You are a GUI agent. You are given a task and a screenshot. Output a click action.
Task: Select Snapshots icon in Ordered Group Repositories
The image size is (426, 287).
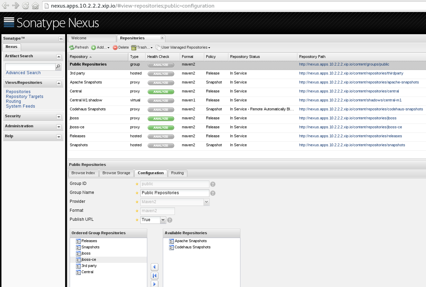[x=78, y=247]
